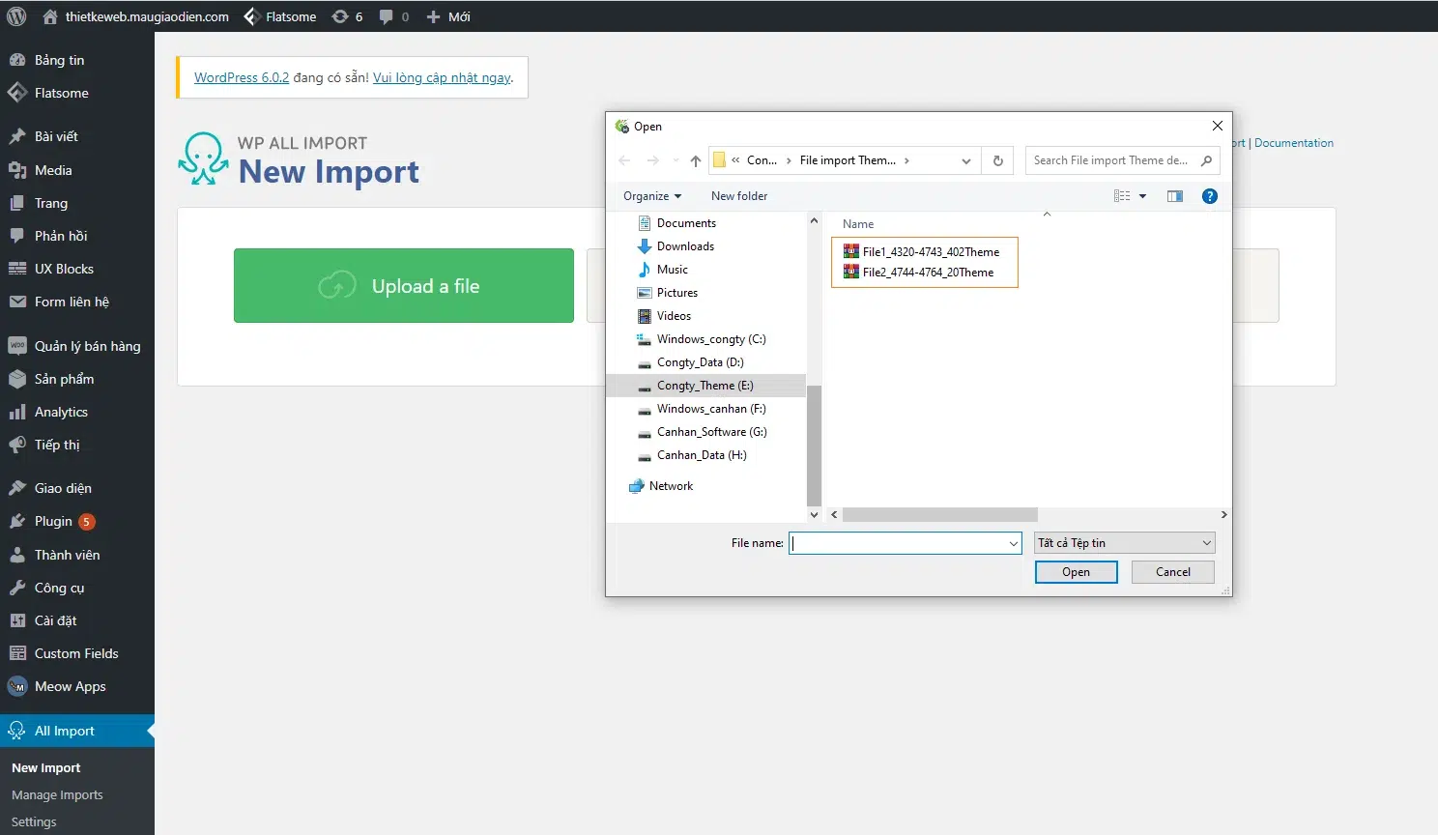
Task: Go to Media library menu
Action: point(77,170)
